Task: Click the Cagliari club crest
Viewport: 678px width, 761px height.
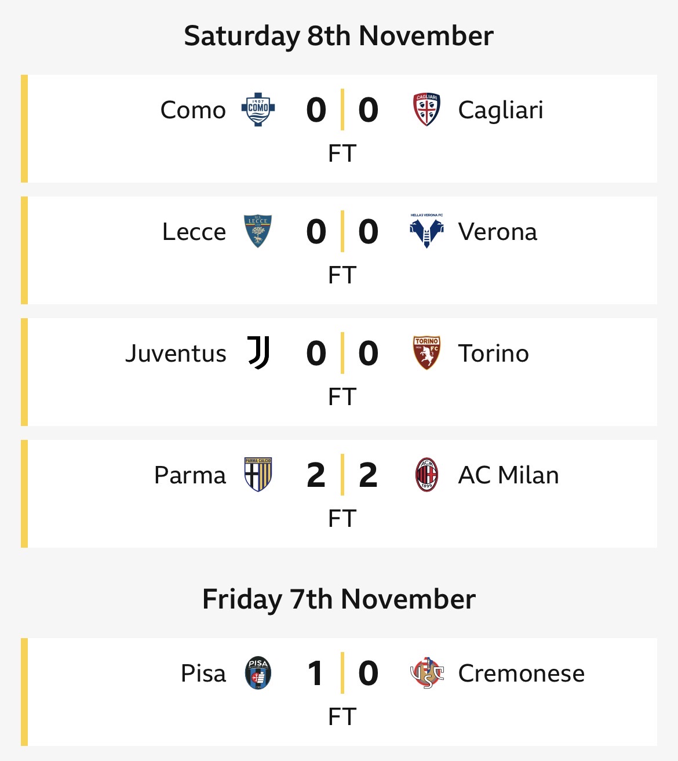Action: (427, 110)
